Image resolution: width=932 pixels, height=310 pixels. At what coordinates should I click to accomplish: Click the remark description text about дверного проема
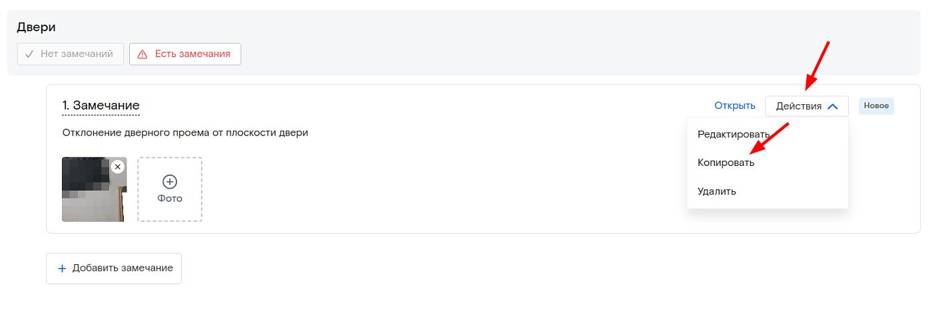click(185, 133)
